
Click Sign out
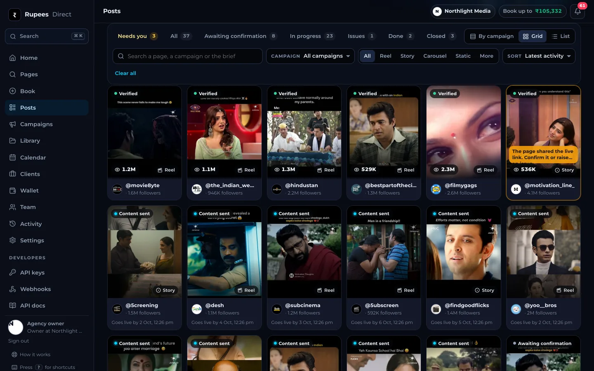[19, 341]
